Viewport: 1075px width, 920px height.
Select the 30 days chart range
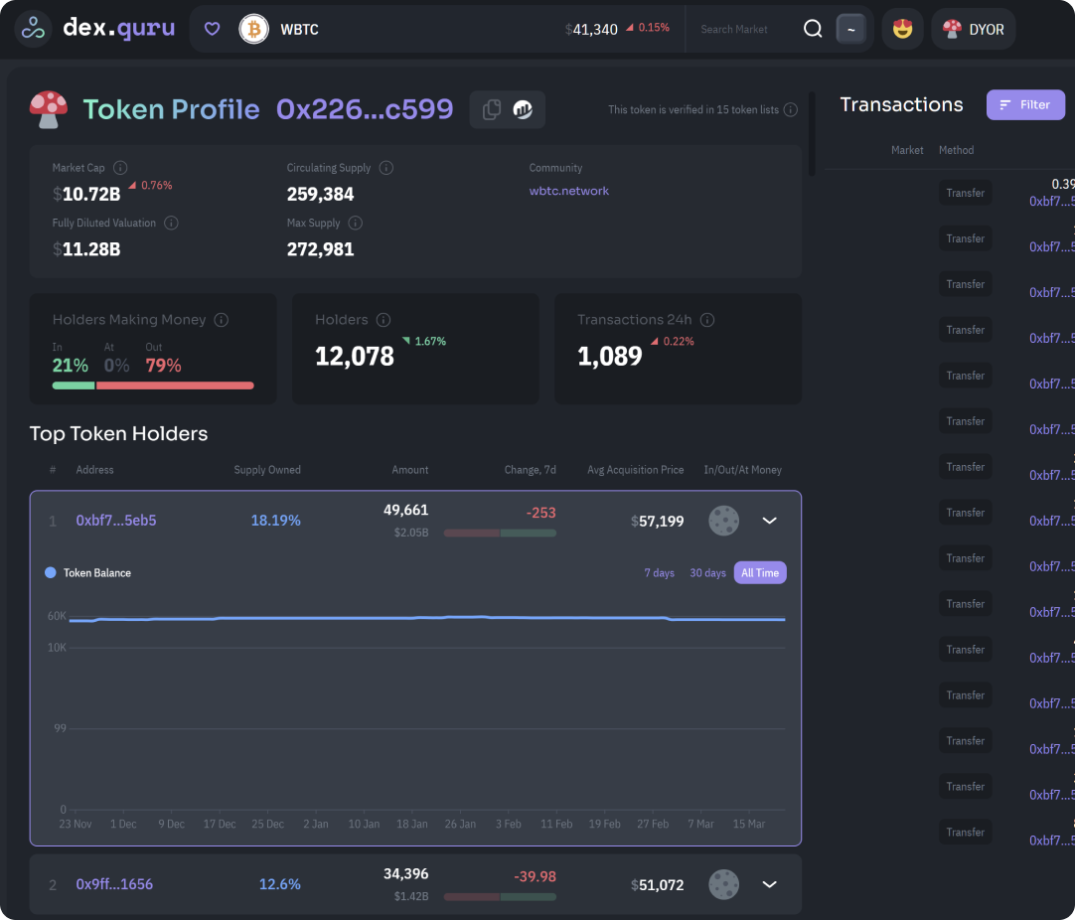pos(707,573)
